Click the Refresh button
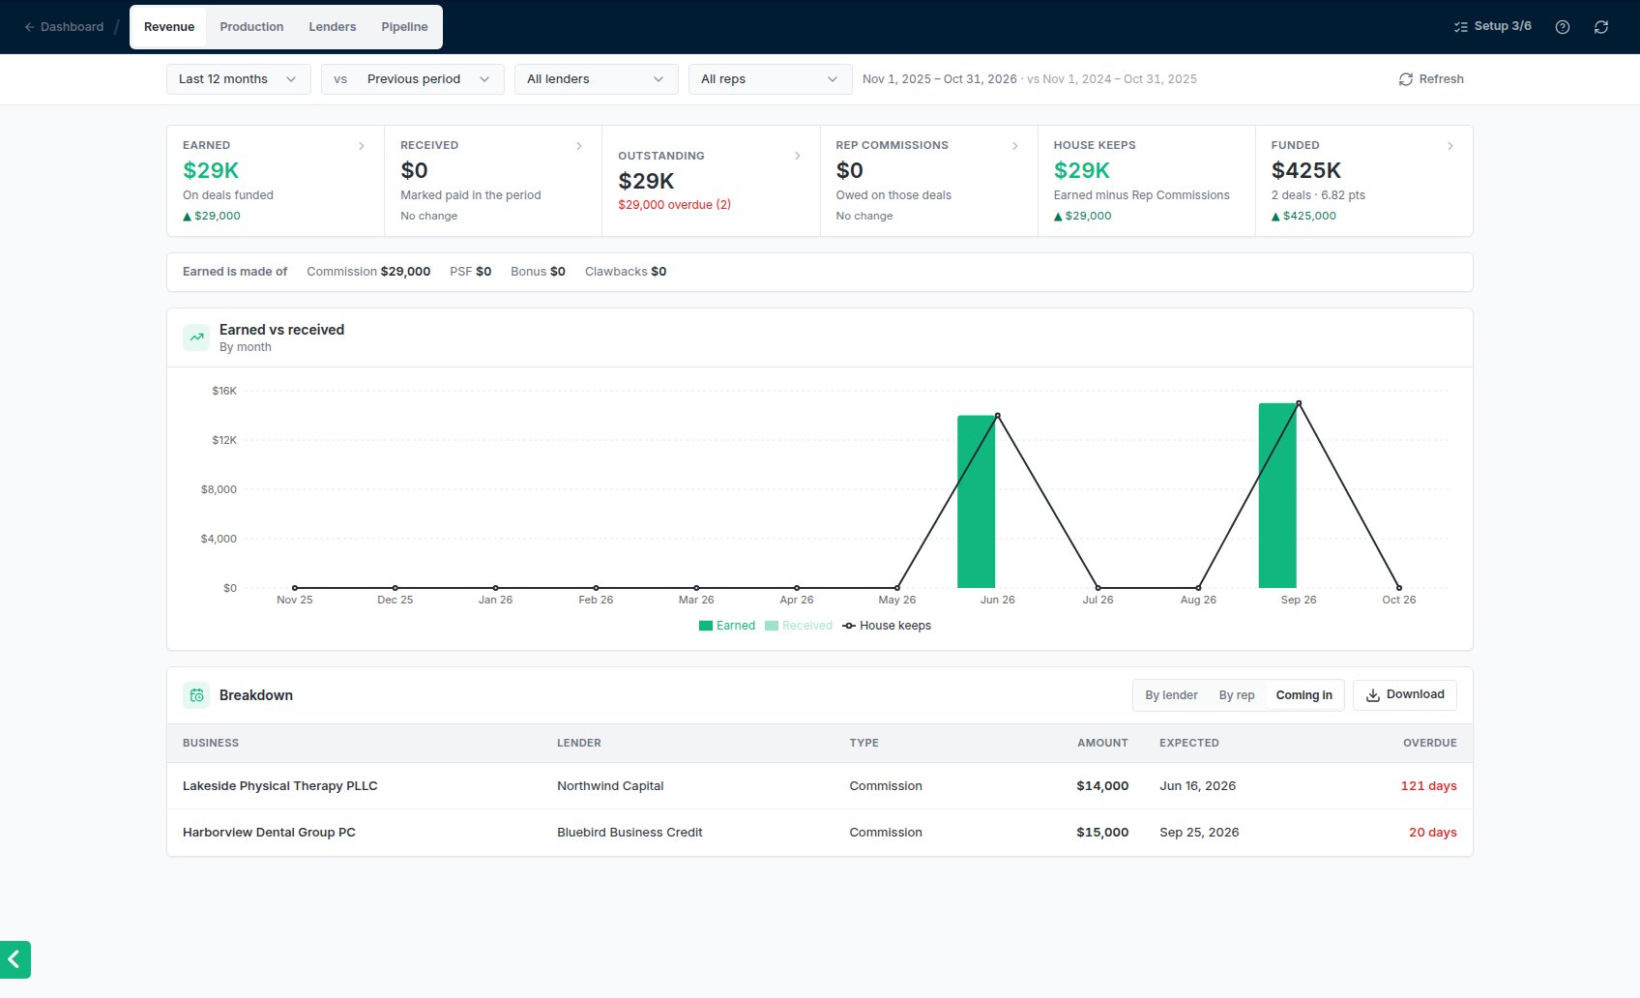This screenshot has height=998, width=1640. tap(1431, 79)
